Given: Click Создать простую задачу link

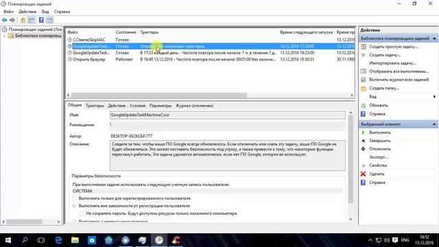Looking at the screenshot, I should click(x=393, y=47).
